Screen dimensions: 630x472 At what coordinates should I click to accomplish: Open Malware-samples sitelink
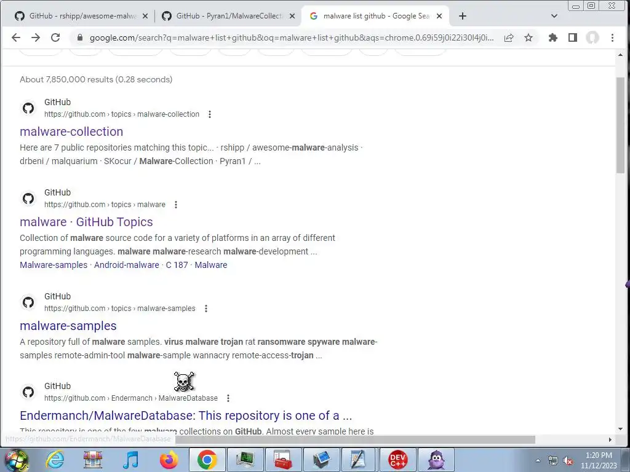pos(54,265)
